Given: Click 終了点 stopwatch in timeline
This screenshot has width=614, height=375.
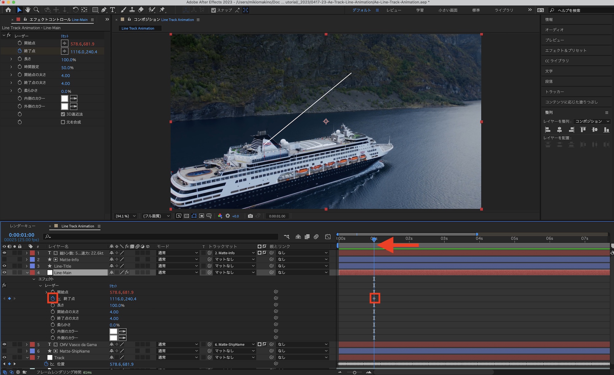Looking at the screenshot, I should pyautogui.click(x=53, y=299).
